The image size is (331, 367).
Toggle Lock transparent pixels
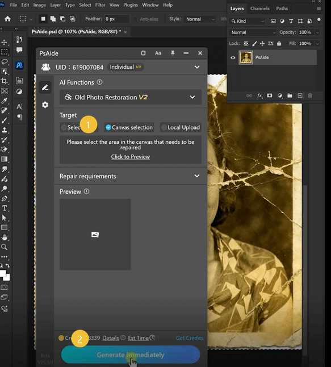tap(246, 44)
